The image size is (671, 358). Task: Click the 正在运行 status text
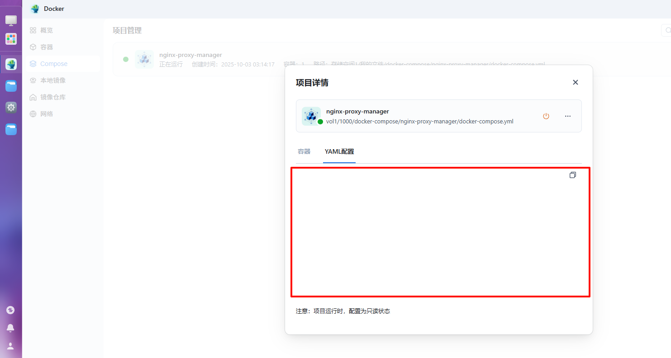click(x=171, y=64)
